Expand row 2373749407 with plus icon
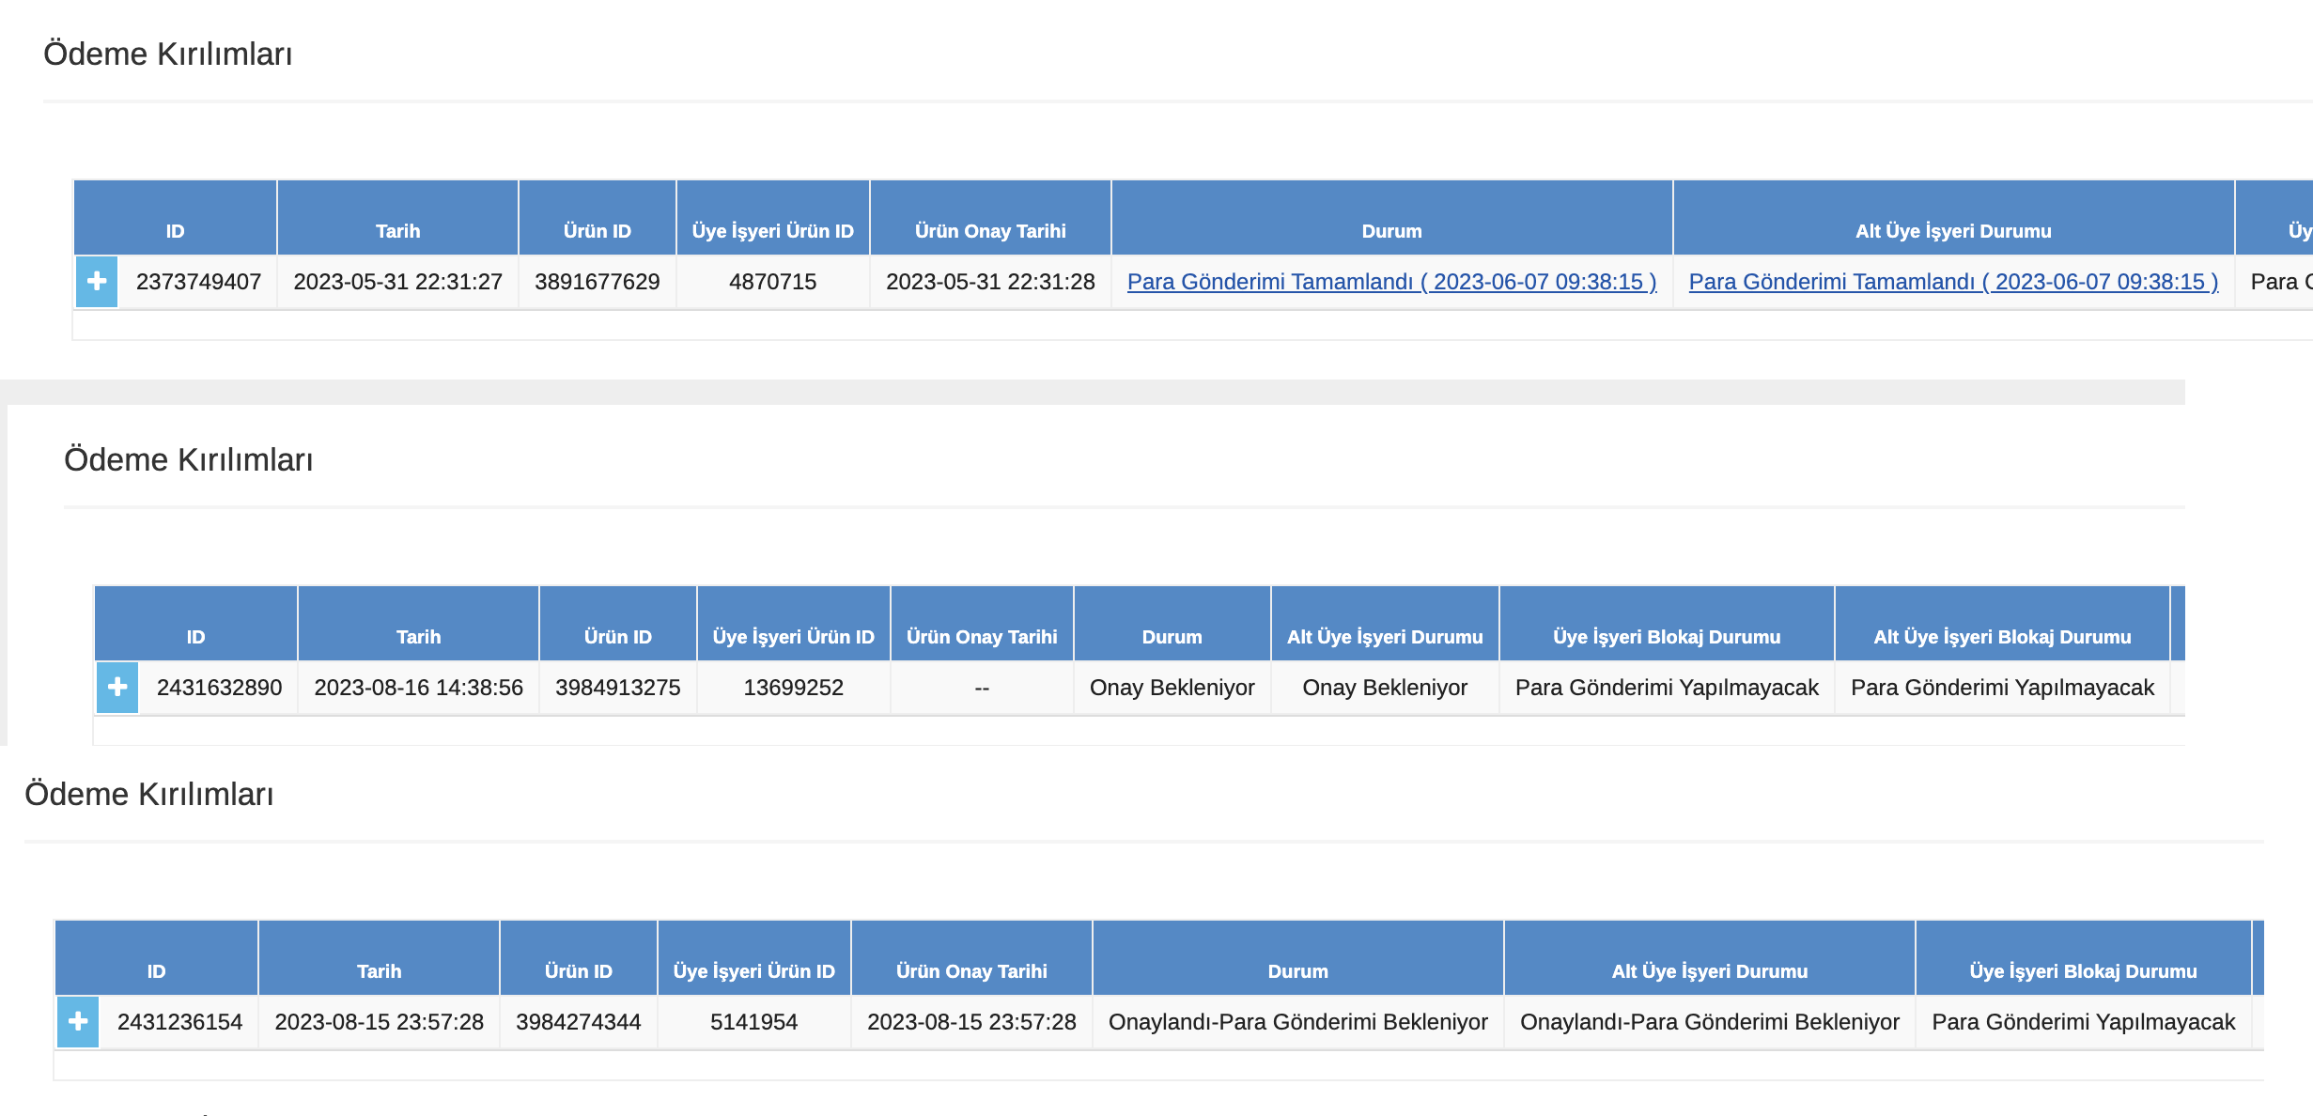 click(96, 281)
